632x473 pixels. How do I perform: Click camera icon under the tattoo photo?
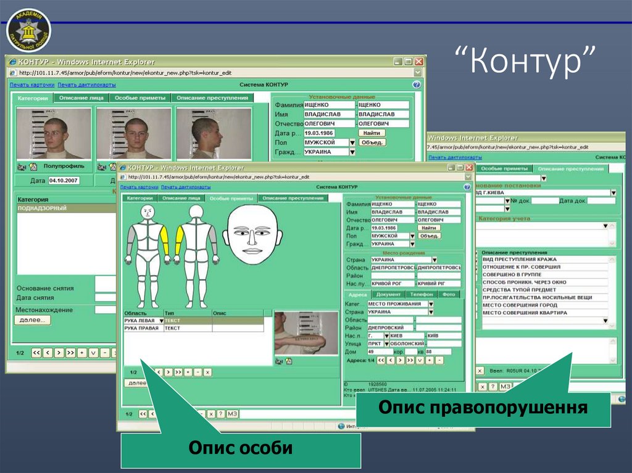point(279,361)
